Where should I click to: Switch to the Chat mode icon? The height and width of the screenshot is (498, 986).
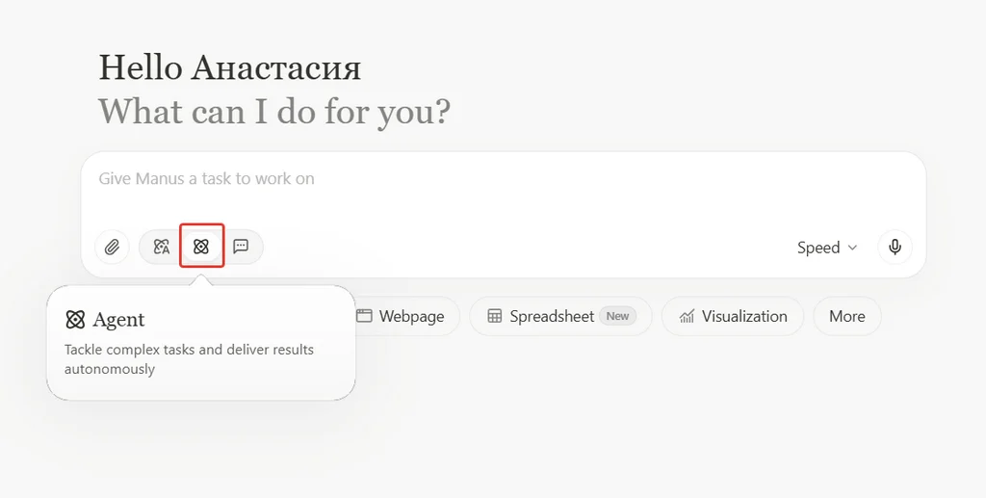tap(241, 247)
